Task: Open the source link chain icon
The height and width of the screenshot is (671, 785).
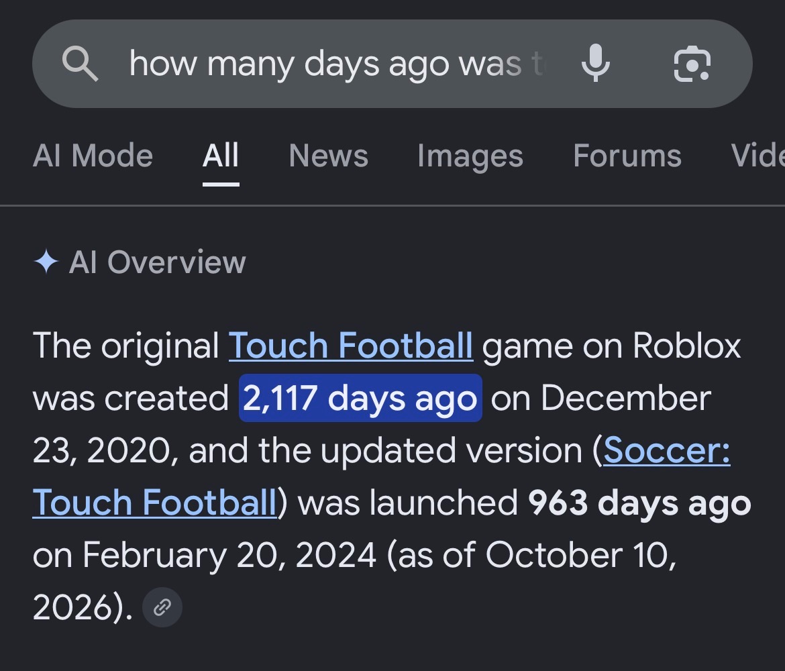Action: point(162,607)
